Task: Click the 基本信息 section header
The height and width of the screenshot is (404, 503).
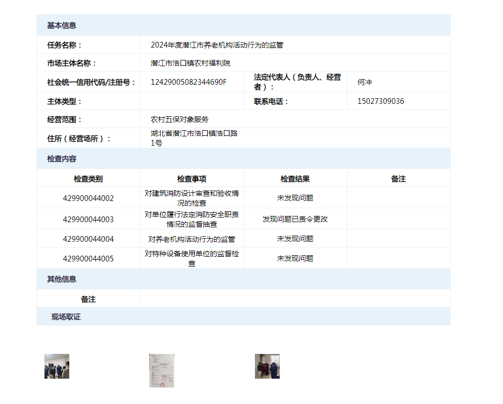Action: coord(244,25)
